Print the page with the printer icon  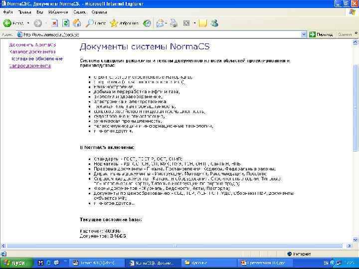174,23
